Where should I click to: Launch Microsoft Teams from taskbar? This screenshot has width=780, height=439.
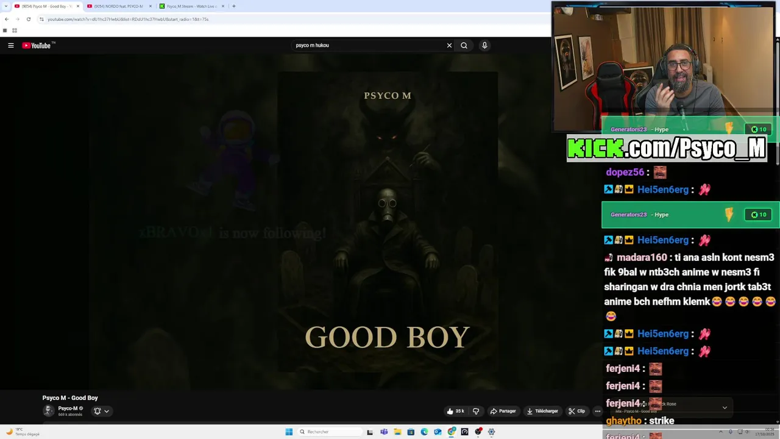coord(384,432)
